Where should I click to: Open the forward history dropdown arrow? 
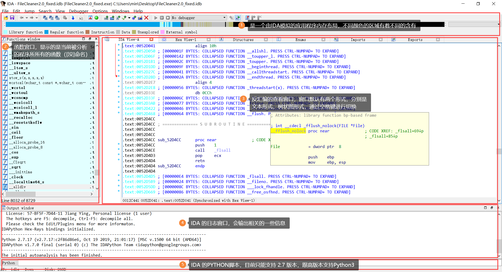tap(37, 18)
